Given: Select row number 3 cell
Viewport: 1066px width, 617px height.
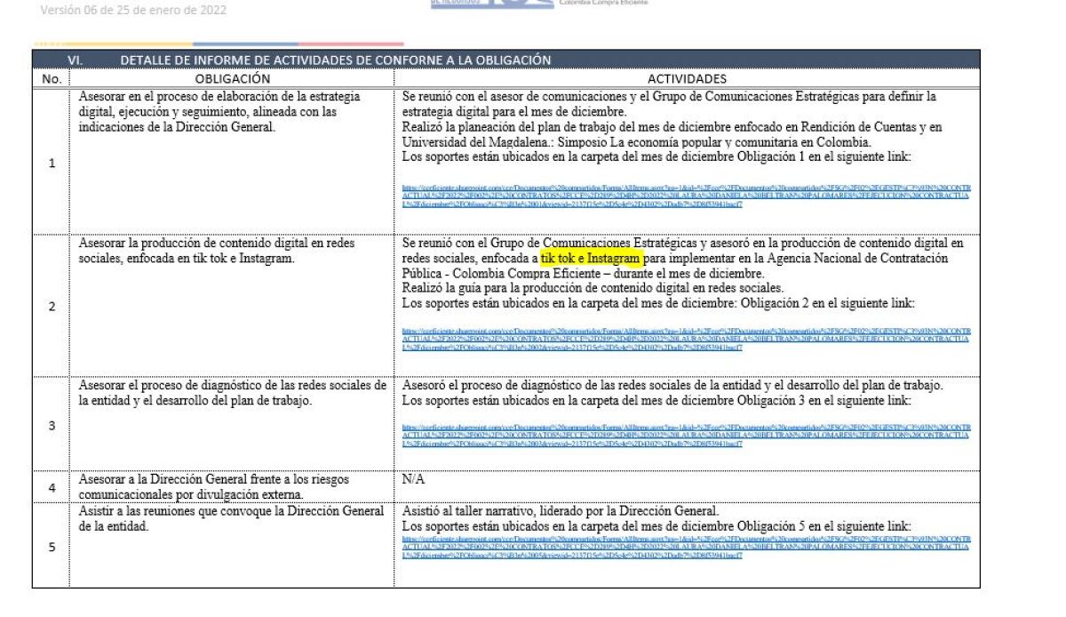Looking at the screenshot, I should (52, 425).
